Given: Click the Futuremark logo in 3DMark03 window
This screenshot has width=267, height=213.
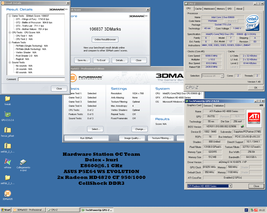Looking at the screenshot, I should (86, 78).
